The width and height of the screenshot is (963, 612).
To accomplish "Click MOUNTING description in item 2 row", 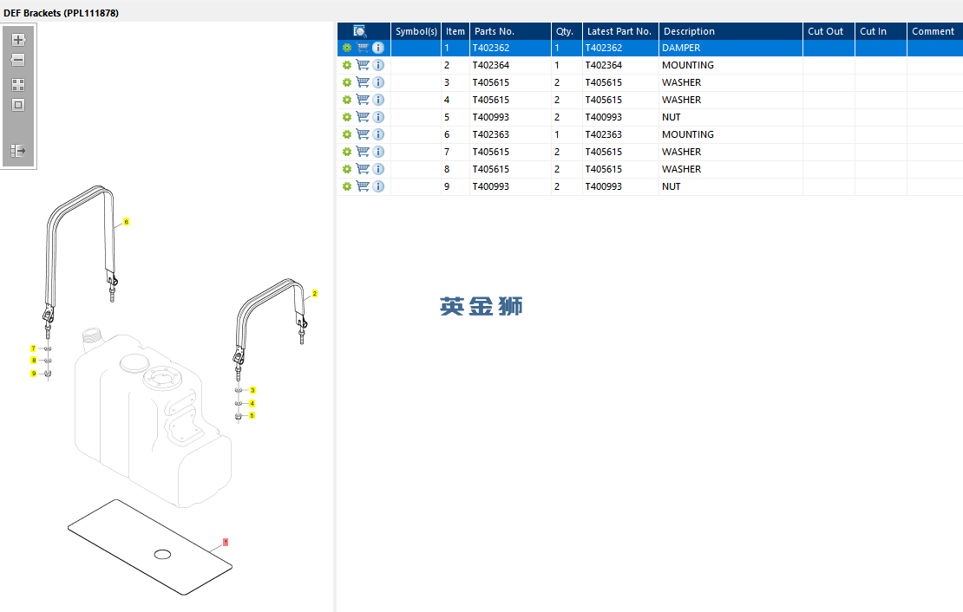I will 730,65.
